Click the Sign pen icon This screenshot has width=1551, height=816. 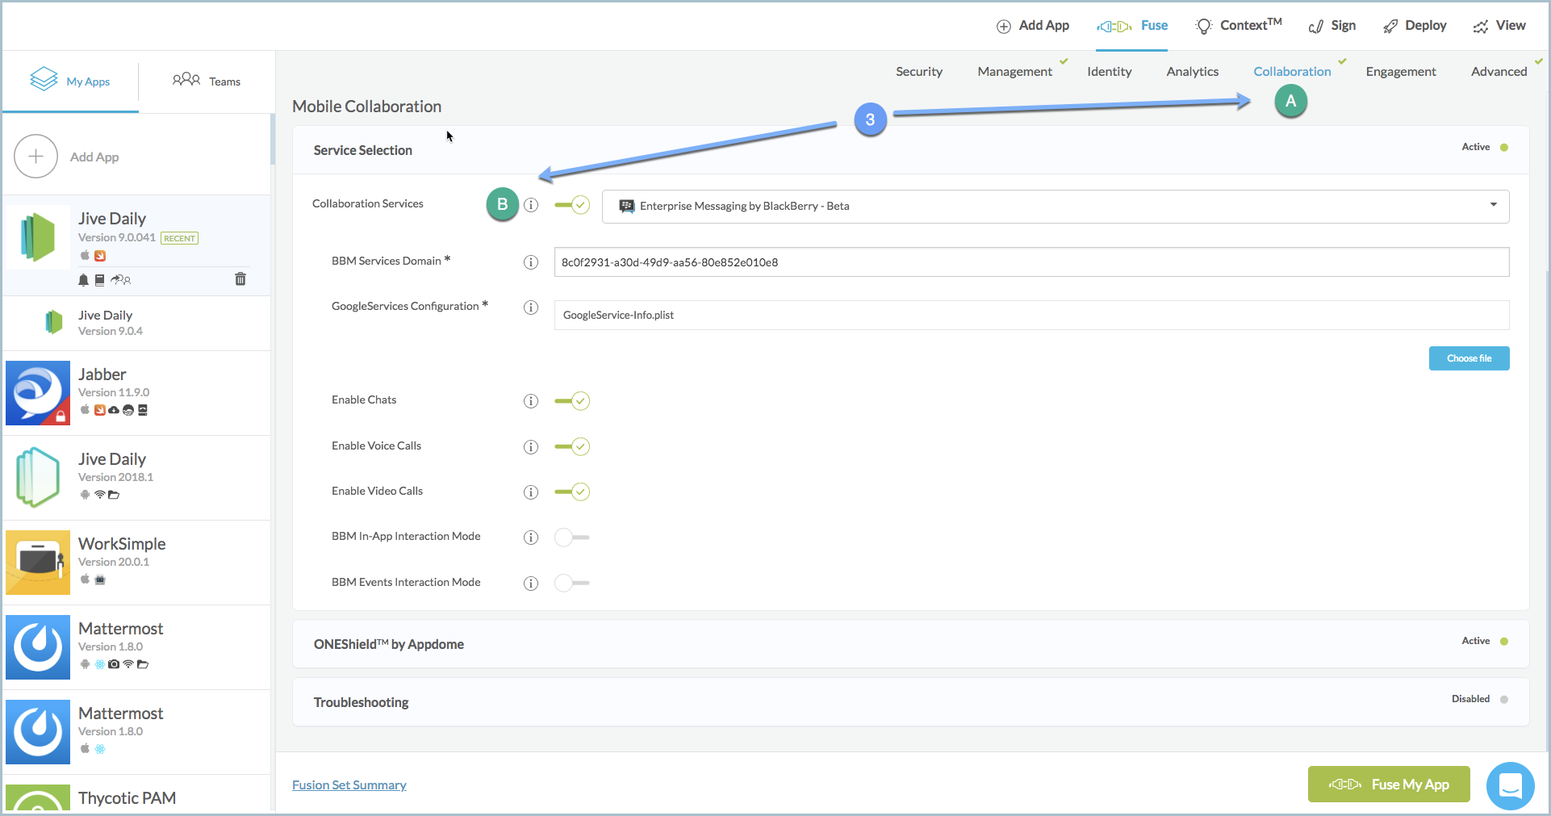click(1316, 27)
